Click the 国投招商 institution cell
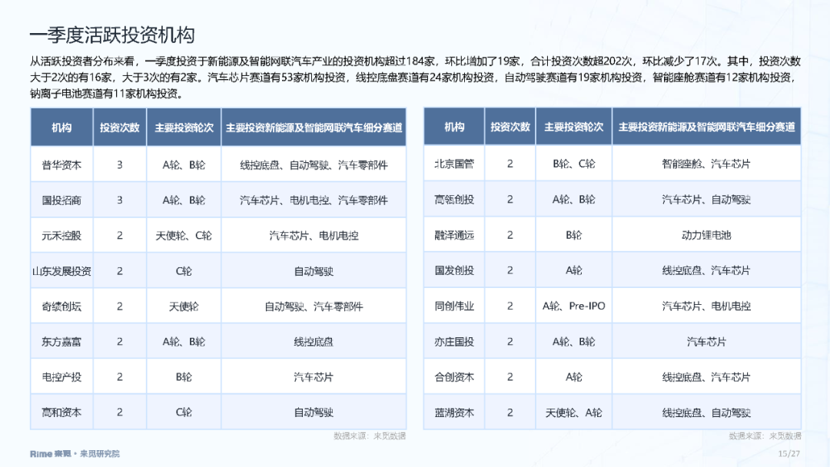830x467 pixels. (61, 200)
